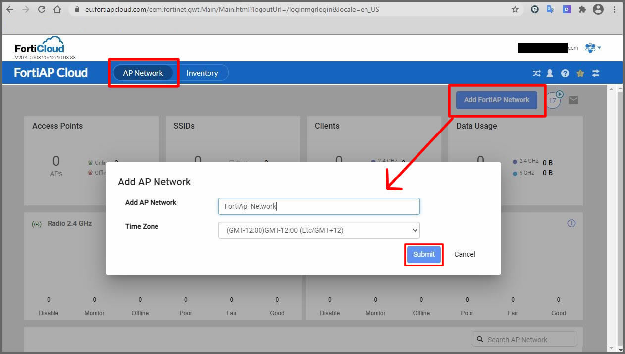This screenshot has width=625, height=354.
Task: Select the AP Network tab
Action: click(143, 73)
